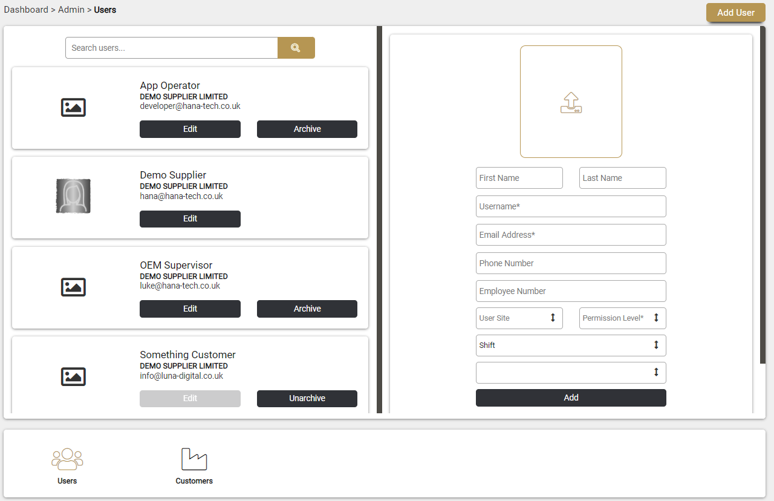774x501 pixels.
Task: Go to Admin in breadcrumb
Action: click(x=71, y=10)
